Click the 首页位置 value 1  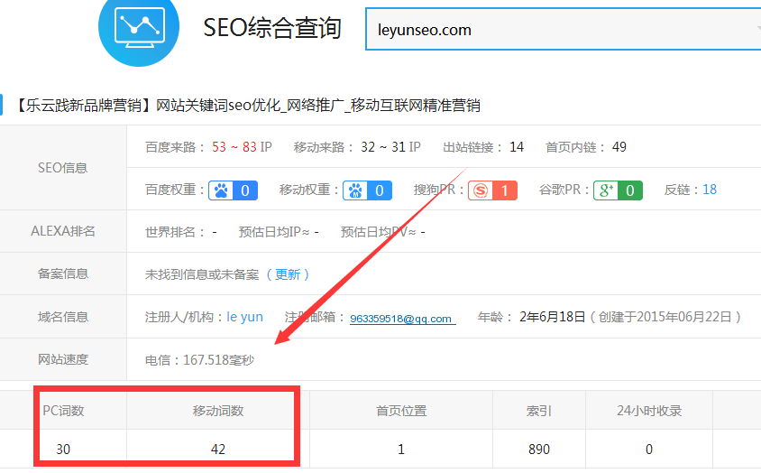pos(401,450)
